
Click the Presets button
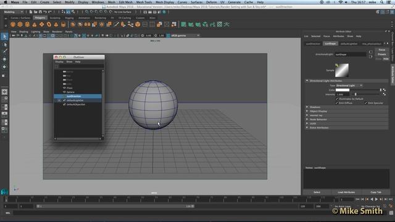381,54
